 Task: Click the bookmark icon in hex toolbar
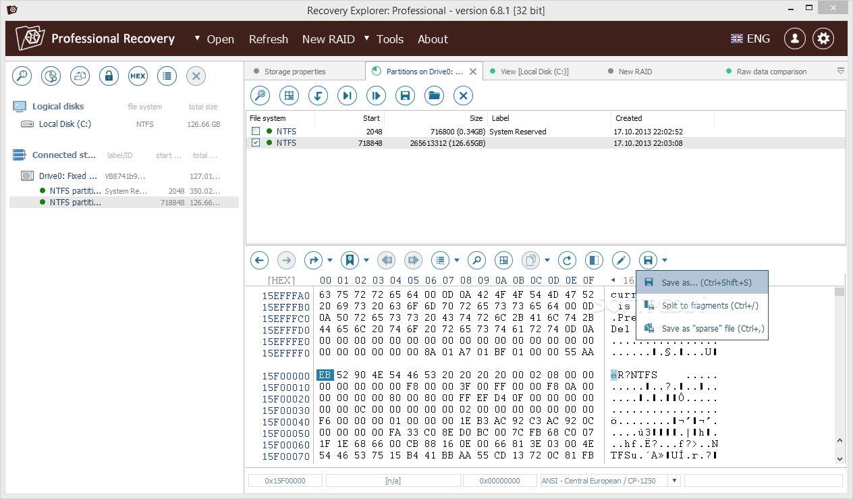pyautogui.click(x=349, y=260)
